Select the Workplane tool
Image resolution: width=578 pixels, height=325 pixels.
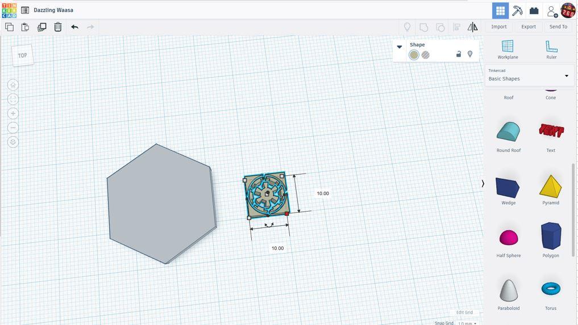(508, 49)
